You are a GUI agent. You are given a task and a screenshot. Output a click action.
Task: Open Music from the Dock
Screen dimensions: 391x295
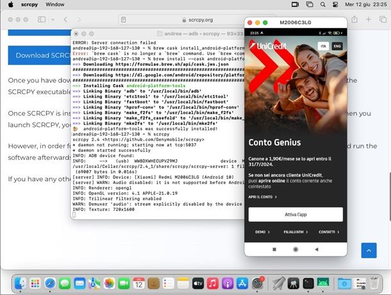pyautogui.click(x=213, y=283)
